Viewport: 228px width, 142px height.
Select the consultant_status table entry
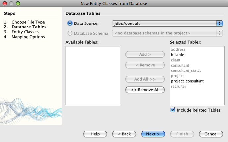[186, 71]
